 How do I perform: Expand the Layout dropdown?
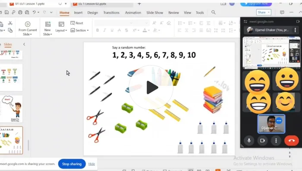click(61, 27)
